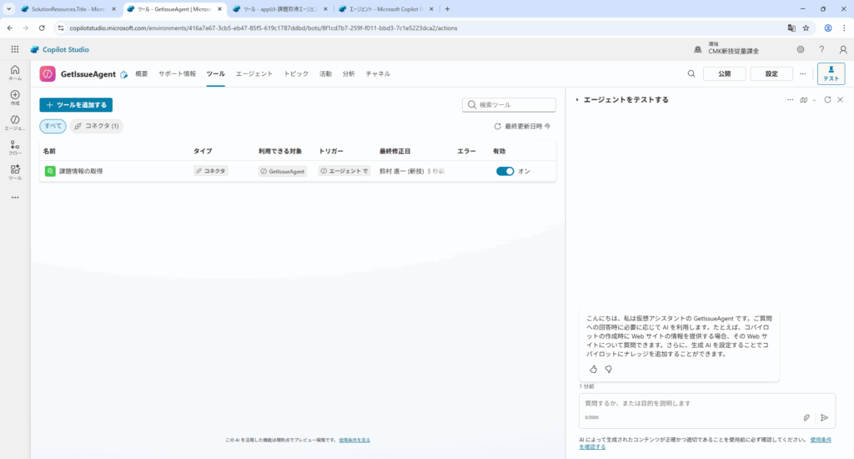
Task: Switch to the トピック tab
Action: [295, 73]
